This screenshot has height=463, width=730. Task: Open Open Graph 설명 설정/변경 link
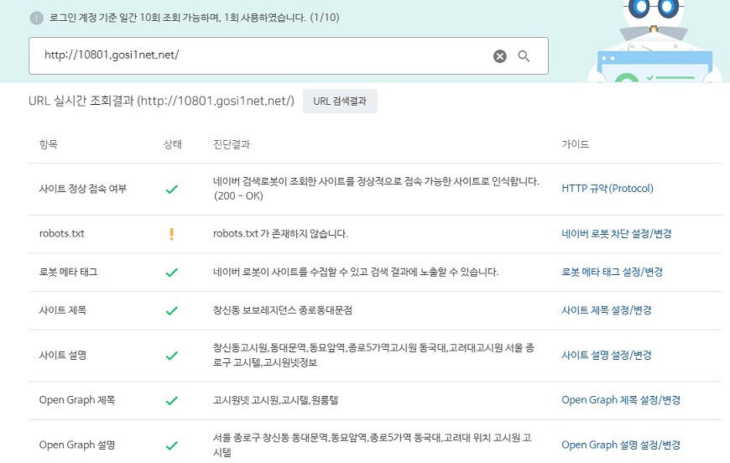click(x=621, y=445)
